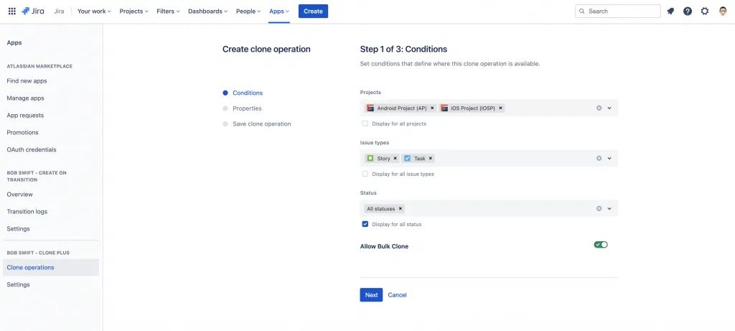Open the Your work menu
This screenshot has width=735, height=331.
[94, 11]
